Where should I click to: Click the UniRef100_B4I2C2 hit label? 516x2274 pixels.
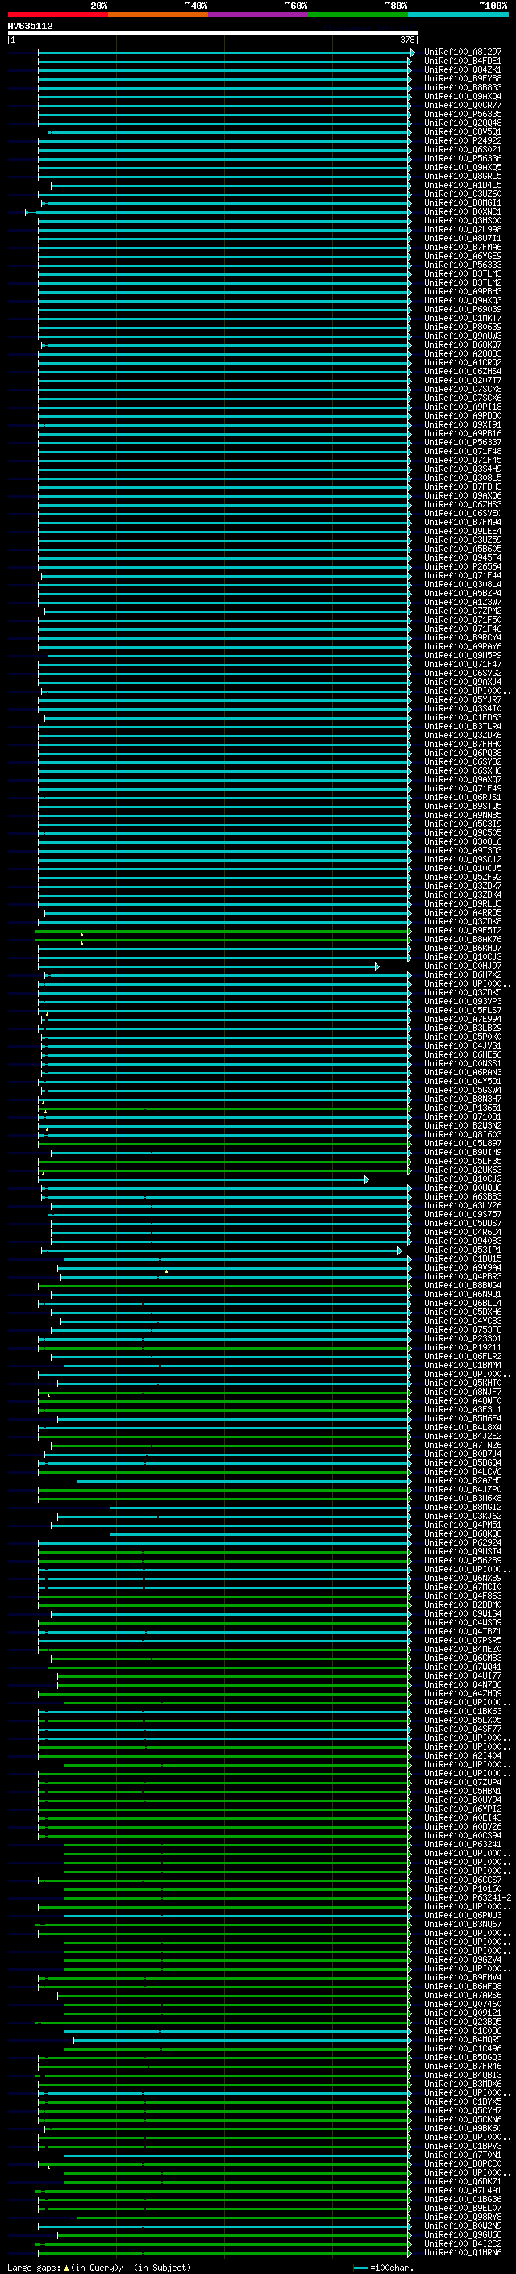point(462,2243)
